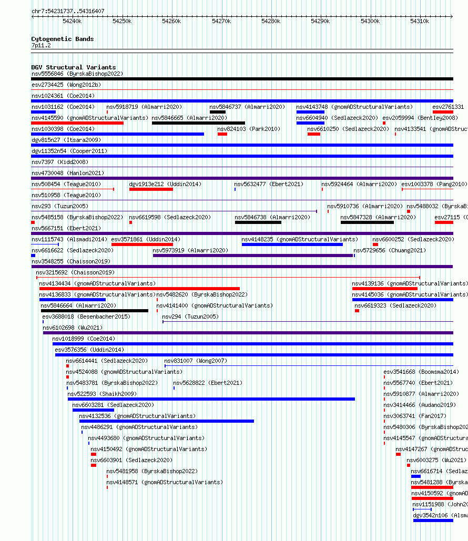This screenshot has height=541, width=468.
Task: Click nsv831007 (Wong2007) label
Action: pos(196,361)
